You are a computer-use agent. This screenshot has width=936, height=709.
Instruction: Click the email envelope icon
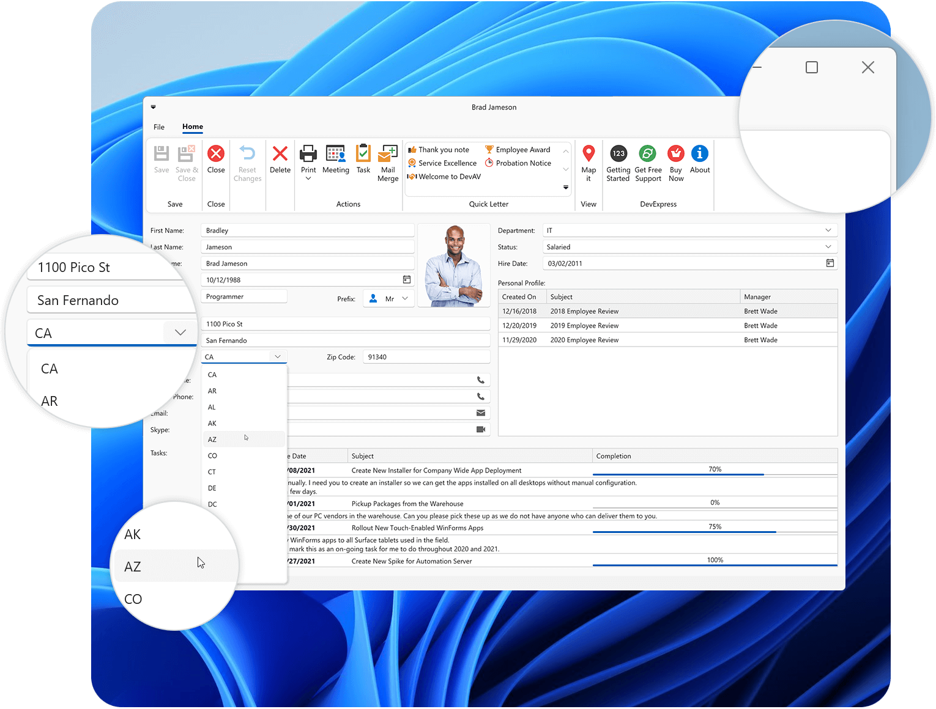[x=481, y=413]
